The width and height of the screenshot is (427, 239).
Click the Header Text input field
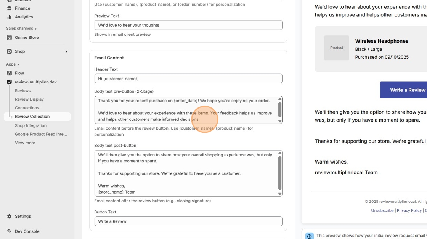(x=188, y=79)
